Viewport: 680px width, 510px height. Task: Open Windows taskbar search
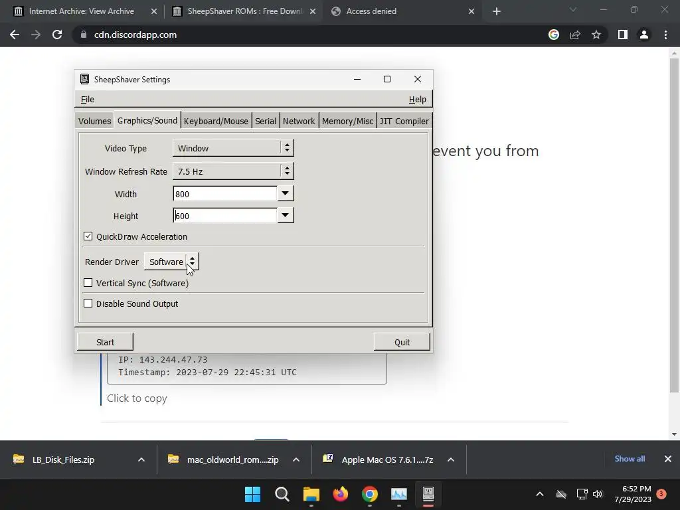pos(282,494)
